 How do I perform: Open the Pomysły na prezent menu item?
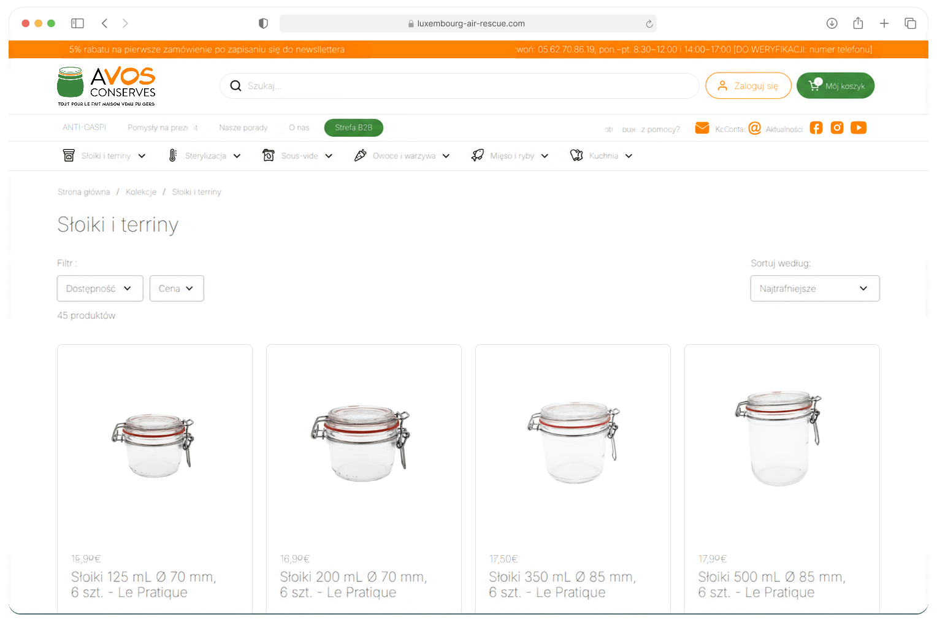click(163, 128)
